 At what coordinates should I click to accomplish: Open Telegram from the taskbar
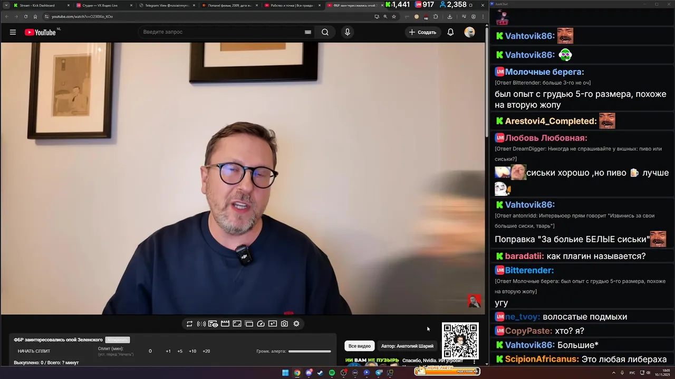378,373
